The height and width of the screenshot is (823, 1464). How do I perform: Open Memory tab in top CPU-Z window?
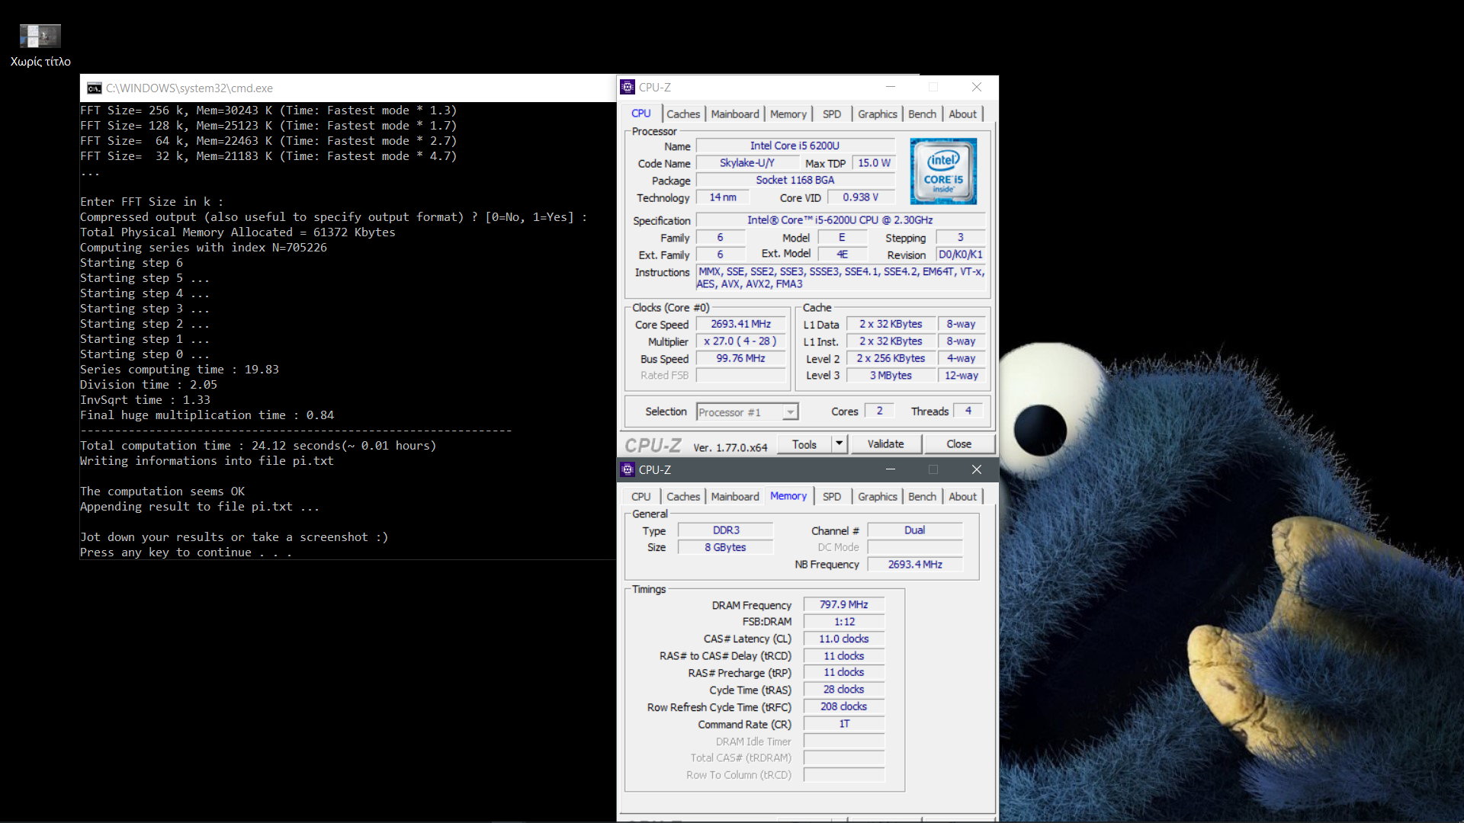tap(788, 114)
